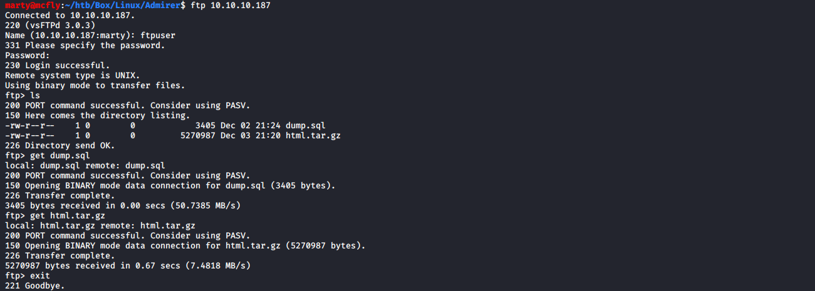Point at the vsFTPd 3.0.3 version banner
The height and width of the screenshot is (291, 815).
coord(60,25)
